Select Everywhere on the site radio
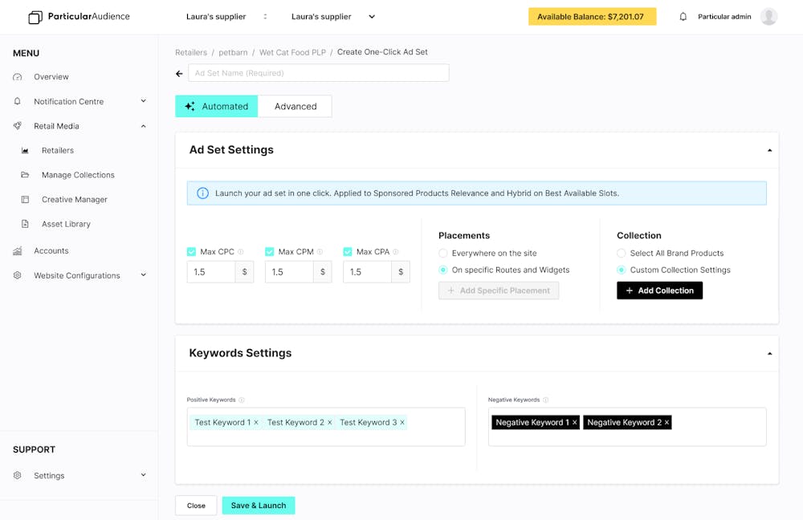The image size is (803, 520). coord(442,254)
